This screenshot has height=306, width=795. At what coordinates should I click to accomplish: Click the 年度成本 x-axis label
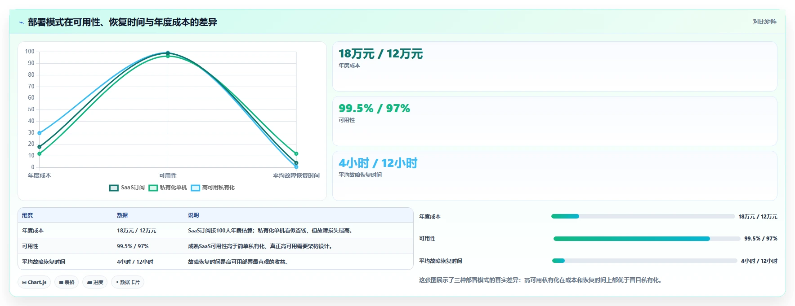click(x=40, y=175)
